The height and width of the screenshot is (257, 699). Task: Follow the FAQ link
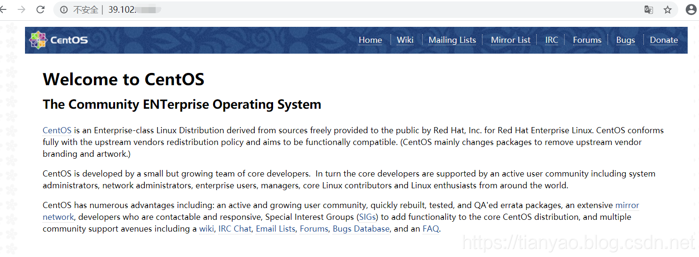431,229
